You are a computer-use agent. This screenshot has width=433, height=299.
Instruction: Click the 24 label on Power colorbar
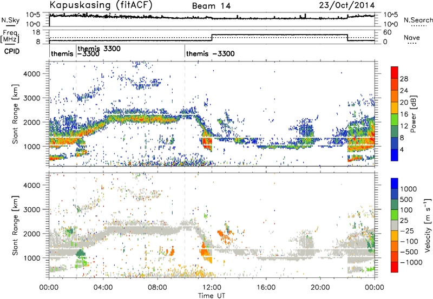click(x=404, y=91)
